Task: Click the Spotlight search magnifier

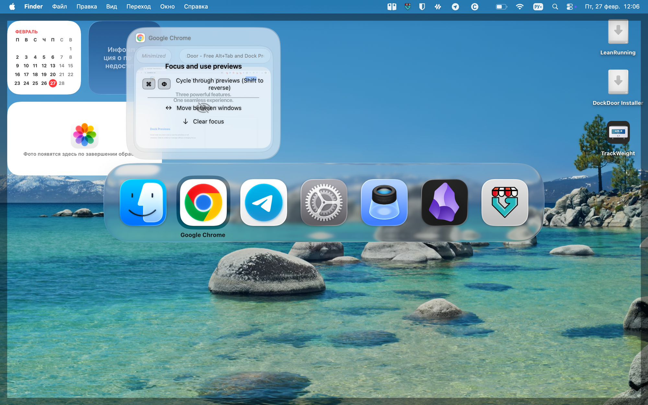Action: pyautogui.click(x=555, y=7)
